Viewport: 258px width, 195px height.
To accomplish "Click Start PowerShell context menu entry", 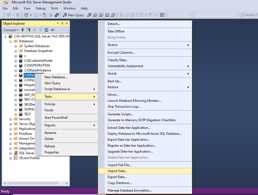I will tap(67, 118).
